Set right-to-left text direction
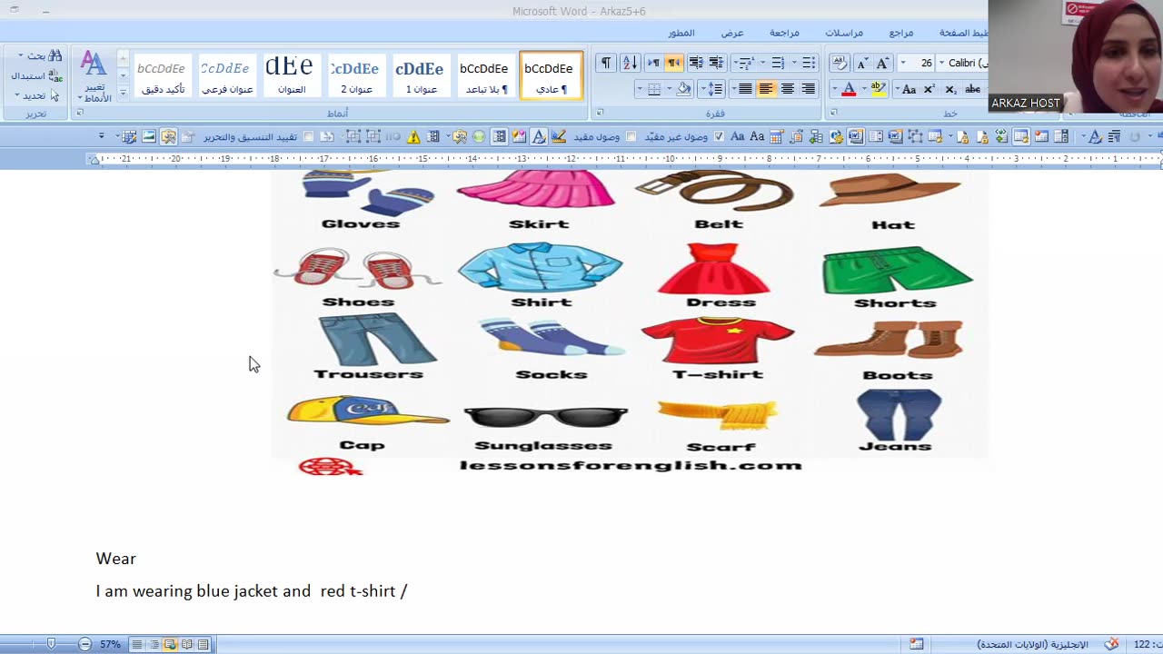1163x654 pixels. [674, 63]
